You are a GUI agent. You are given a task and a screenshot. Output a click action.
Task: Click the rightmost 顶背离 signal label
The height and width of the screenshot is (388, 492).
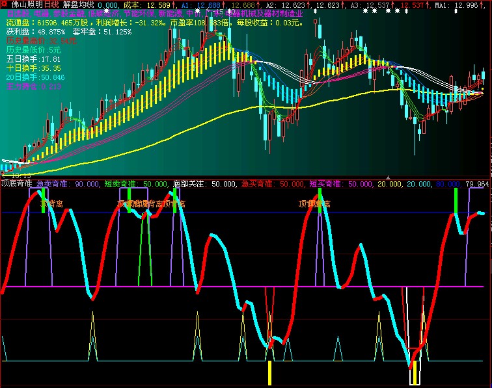pyautogui.click(x=314, y=203)
